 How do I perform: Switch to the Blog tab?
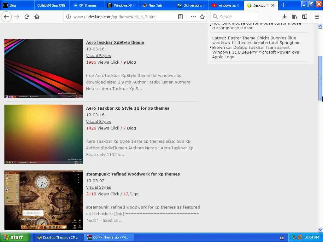(17, 5)
